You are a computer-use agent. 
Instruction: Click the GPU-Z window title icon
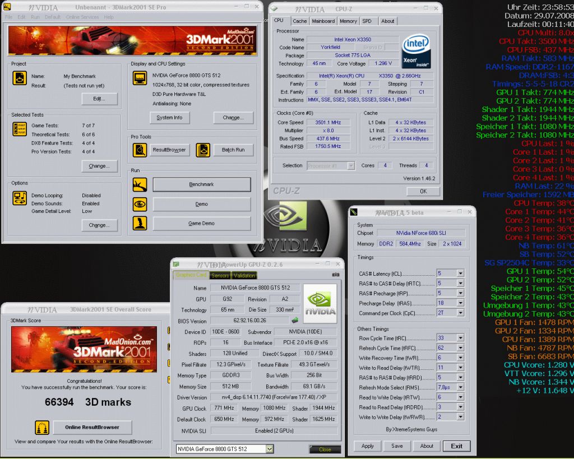pos(176,264)
